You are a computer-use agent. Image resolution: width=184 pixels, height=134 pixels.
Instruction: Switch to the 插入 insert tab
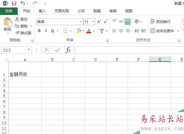[x=42, y=11]
